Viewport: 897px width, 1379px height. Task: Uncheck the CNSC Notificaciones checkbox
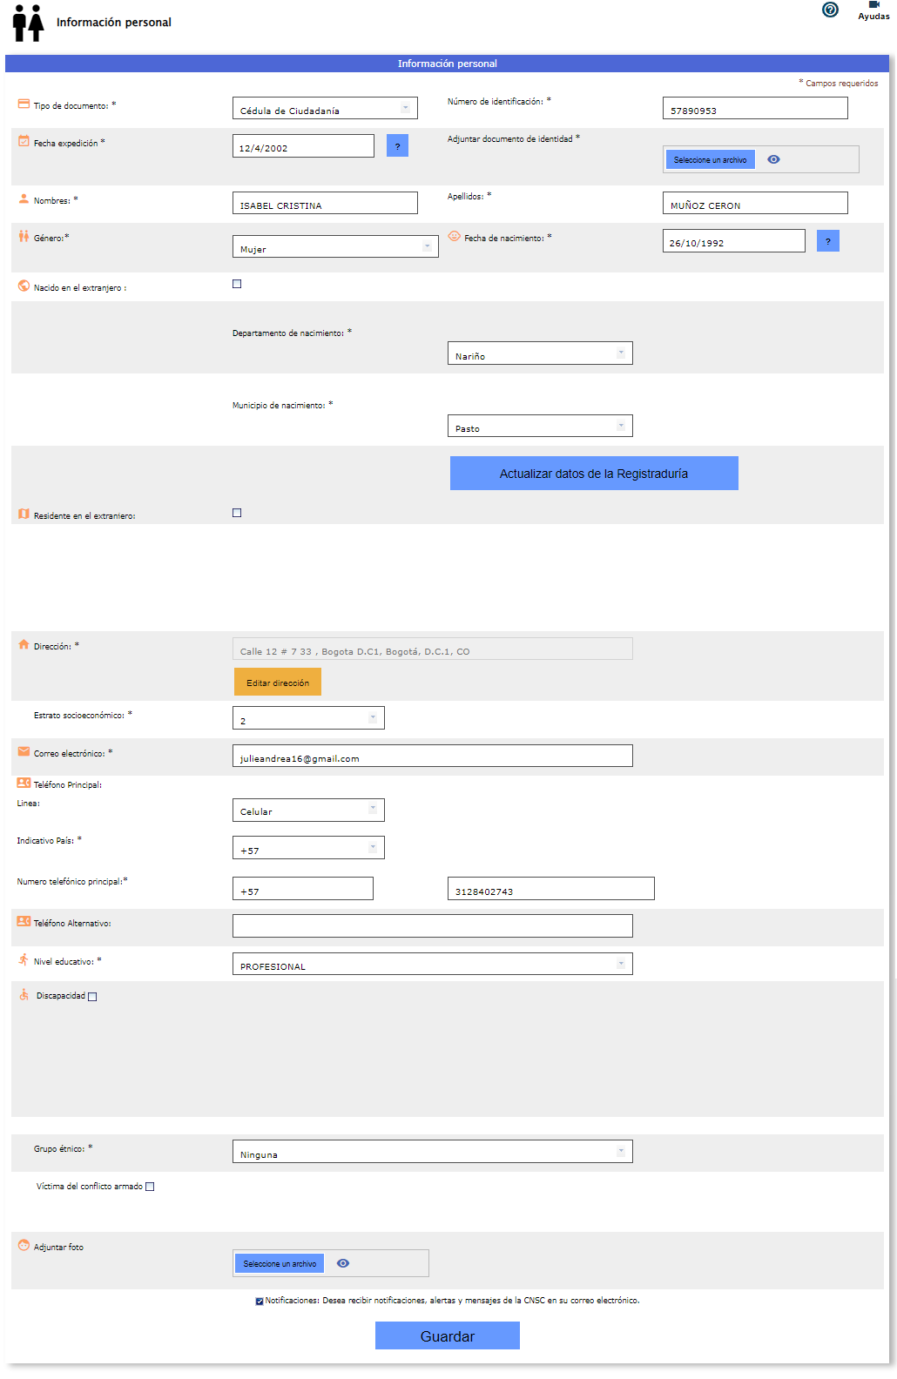click(260, 1302)
